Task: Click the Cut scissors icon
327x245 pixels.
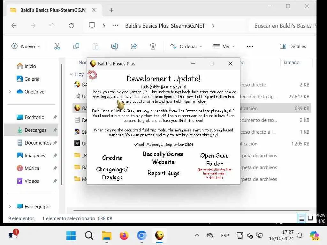Action: coord(57,46)
